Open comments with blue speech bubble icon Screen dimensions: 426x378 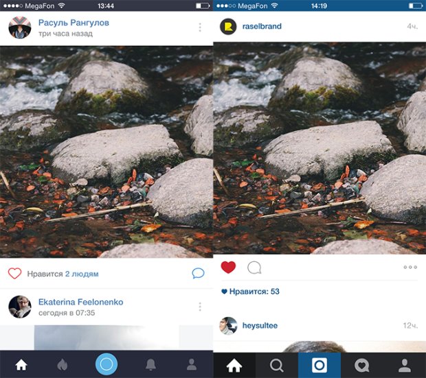(x=198, y=273)
